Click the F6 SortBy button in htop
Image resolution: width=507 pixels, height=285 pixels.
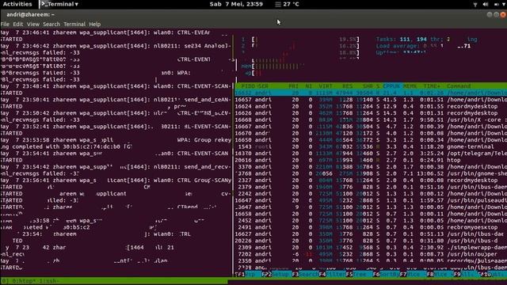(386, 275)
